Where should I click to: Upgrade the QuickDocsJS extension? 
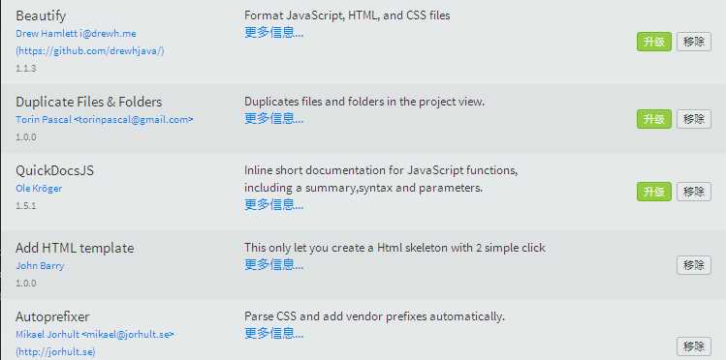[653, 192]
